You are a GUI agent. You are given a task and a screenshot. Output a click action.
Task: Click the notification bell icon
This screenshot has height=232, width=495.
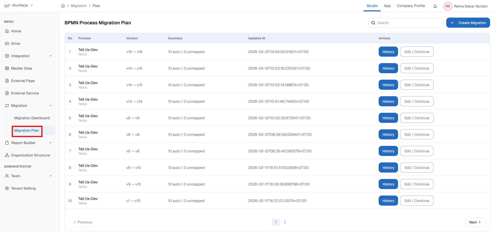coord(435,6)
